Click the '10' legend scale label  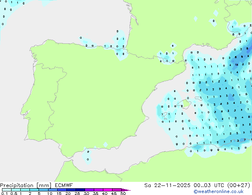pyautogui.click(x=50, y=193)
